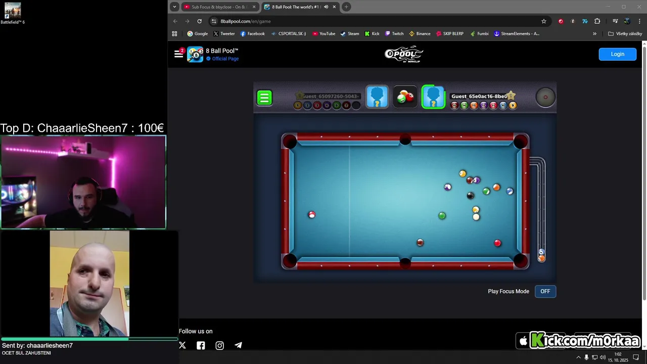Open the YouTube bookmark

(323, 34)
